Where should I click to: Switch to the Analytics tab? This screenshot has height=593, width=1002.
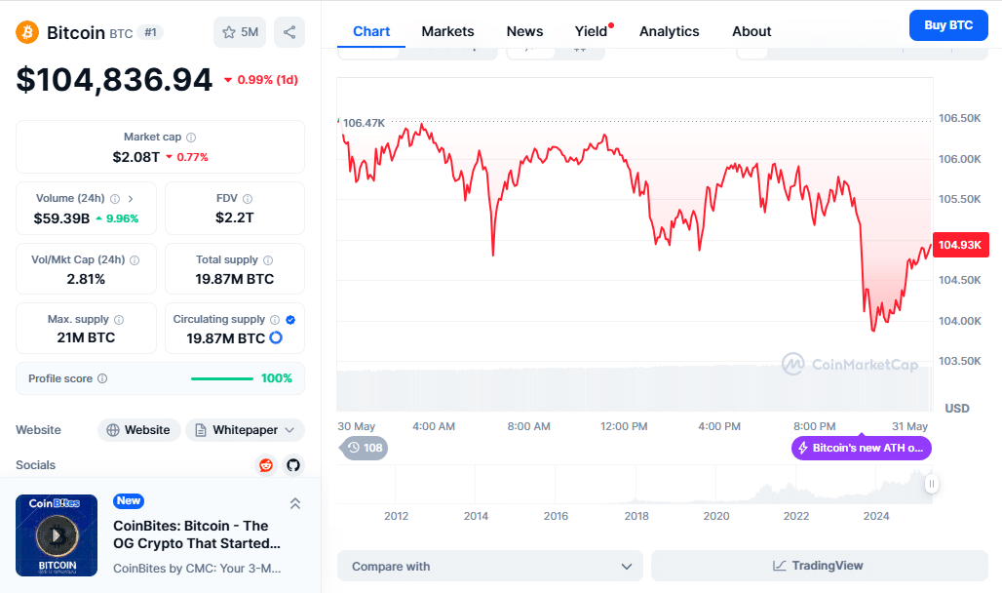(669, 31)
